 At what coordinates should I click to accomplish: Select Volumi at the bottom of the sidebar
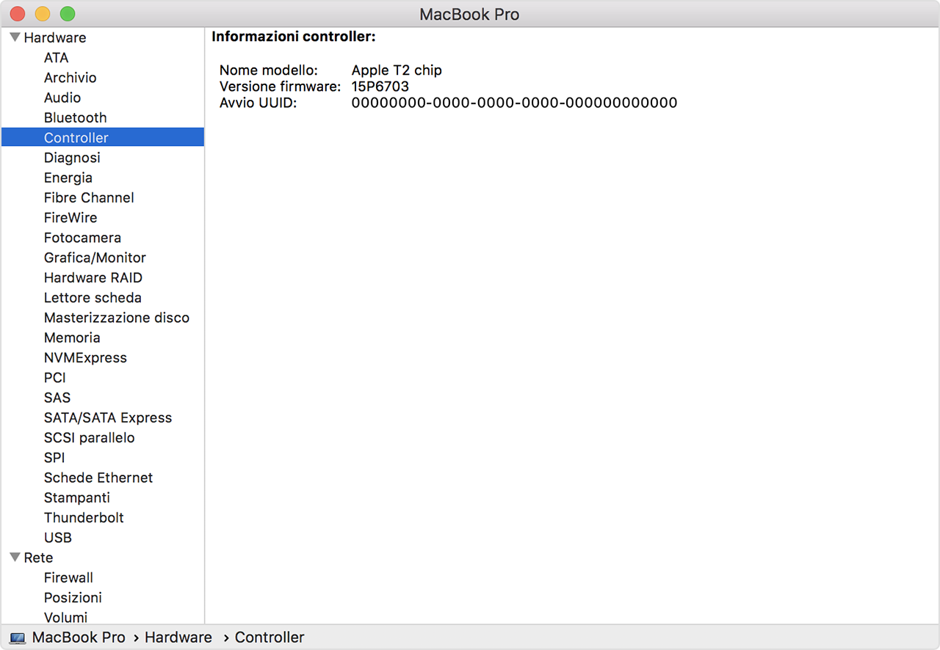tap(65, 617)
